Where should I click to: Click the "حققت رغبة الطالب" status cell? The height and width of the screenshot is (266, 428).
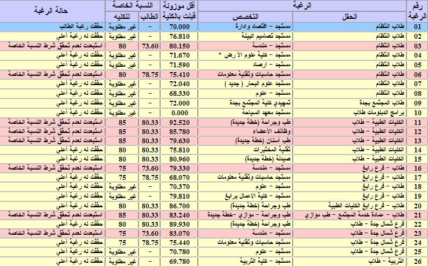(53, 26)
